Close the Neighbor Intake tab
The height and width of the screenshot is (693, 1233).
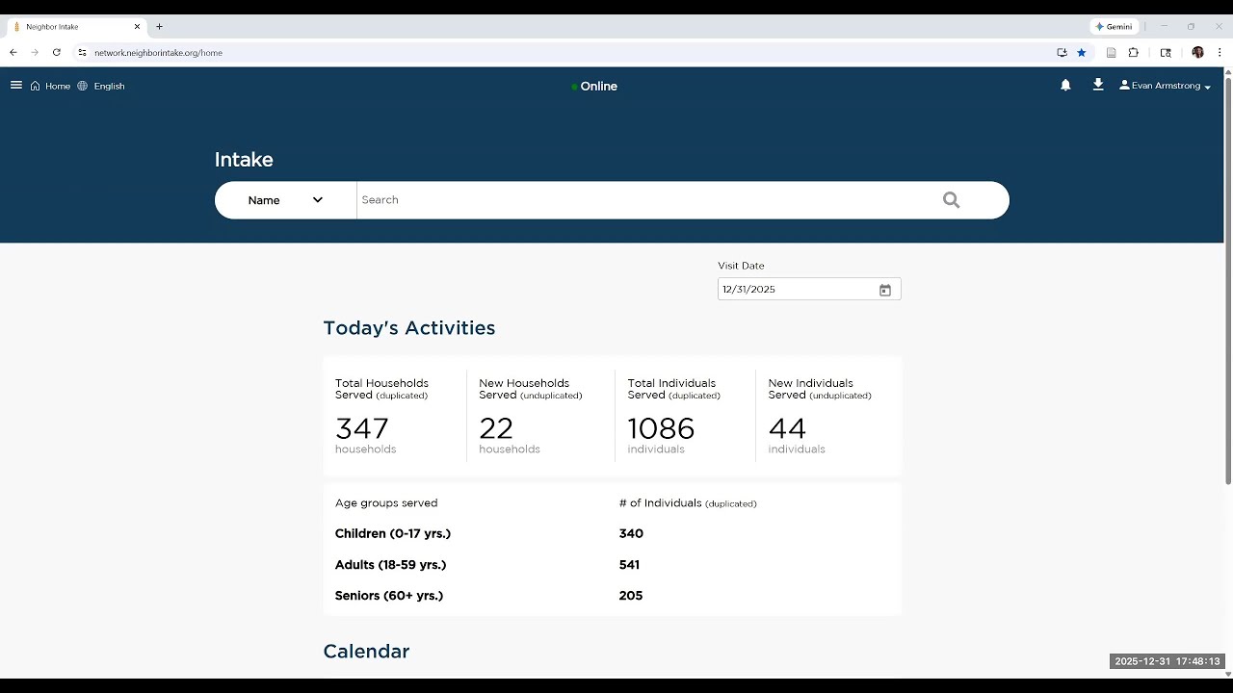pyautogui.click(x=137, y=27)
